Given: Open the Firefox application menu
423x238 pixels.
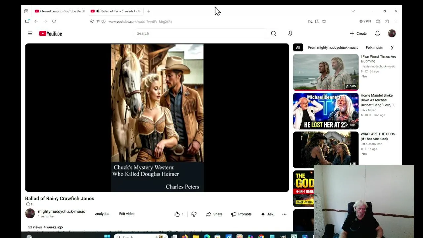Looking at the screenshot, I should (x=396, y=21).
